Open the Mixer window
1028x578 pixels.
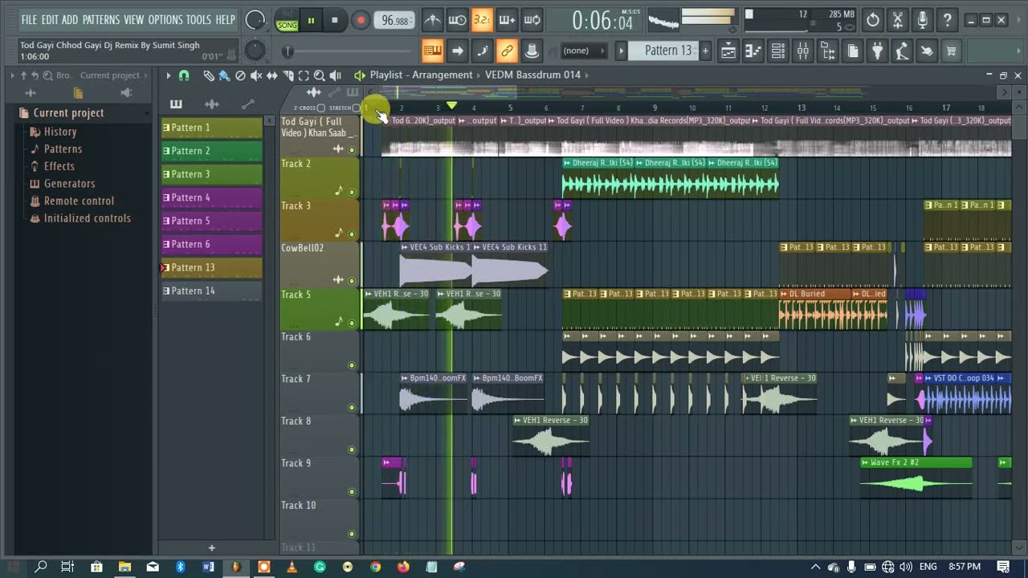(803, 51)
